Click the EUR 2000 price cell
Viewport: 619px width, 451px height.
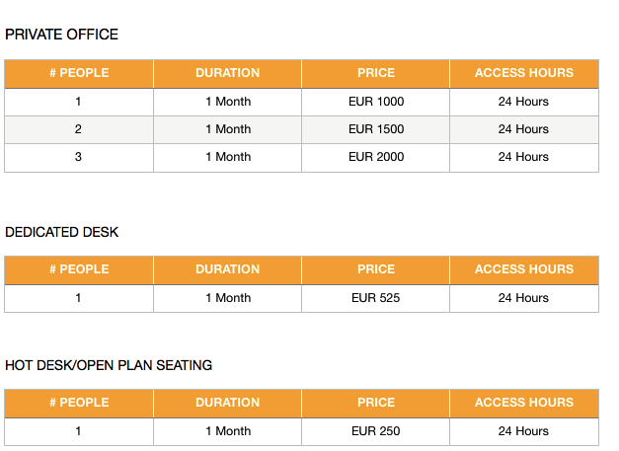376,157
